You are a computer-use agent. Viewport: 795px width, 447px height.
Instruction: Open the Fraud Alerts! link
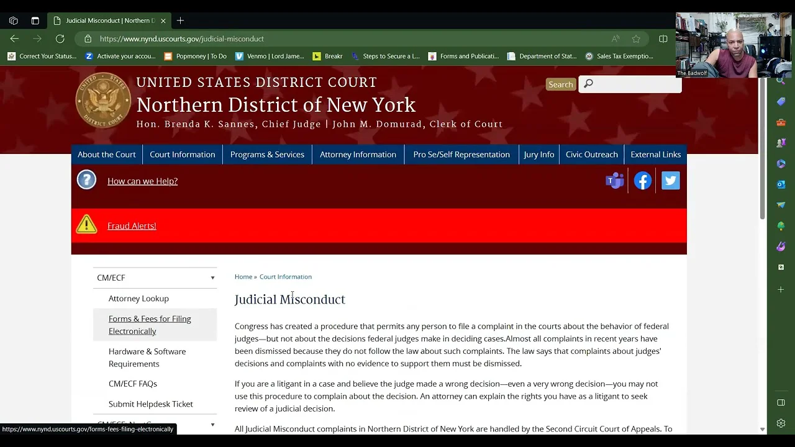(x=132, y=226)
